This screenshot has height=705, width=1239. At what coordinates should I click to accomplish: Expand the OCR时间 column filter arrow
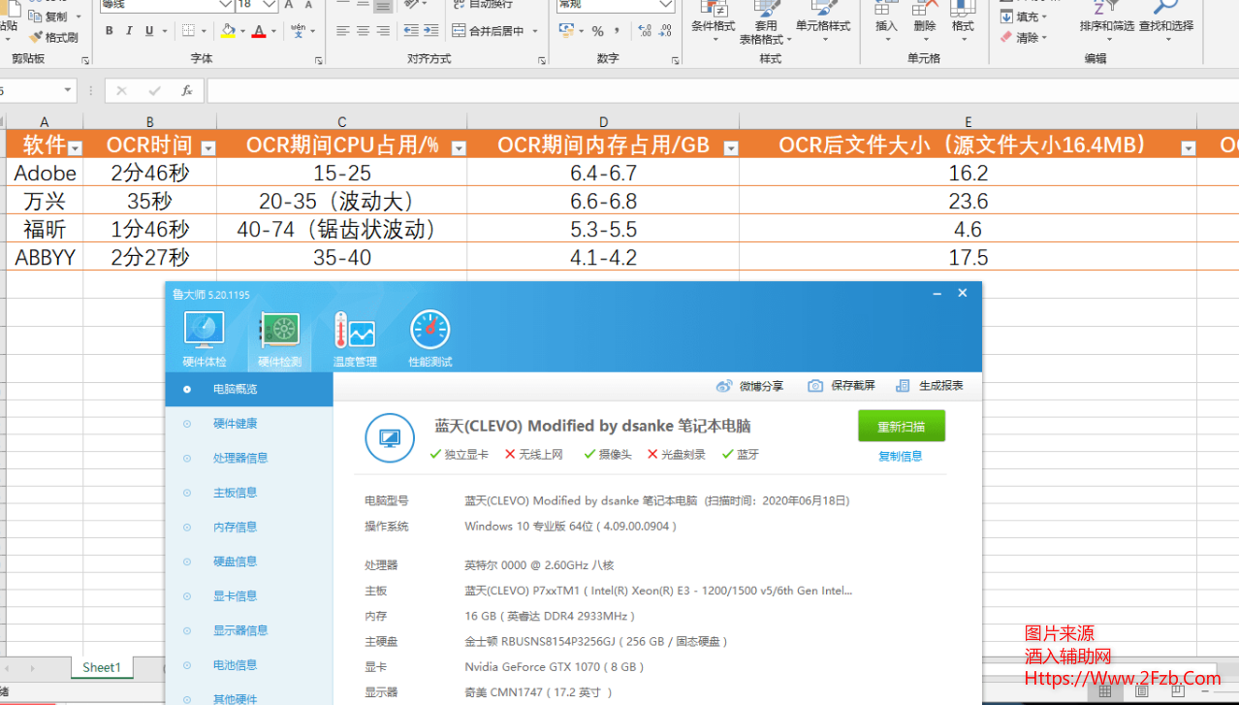(x=207, y=147)
